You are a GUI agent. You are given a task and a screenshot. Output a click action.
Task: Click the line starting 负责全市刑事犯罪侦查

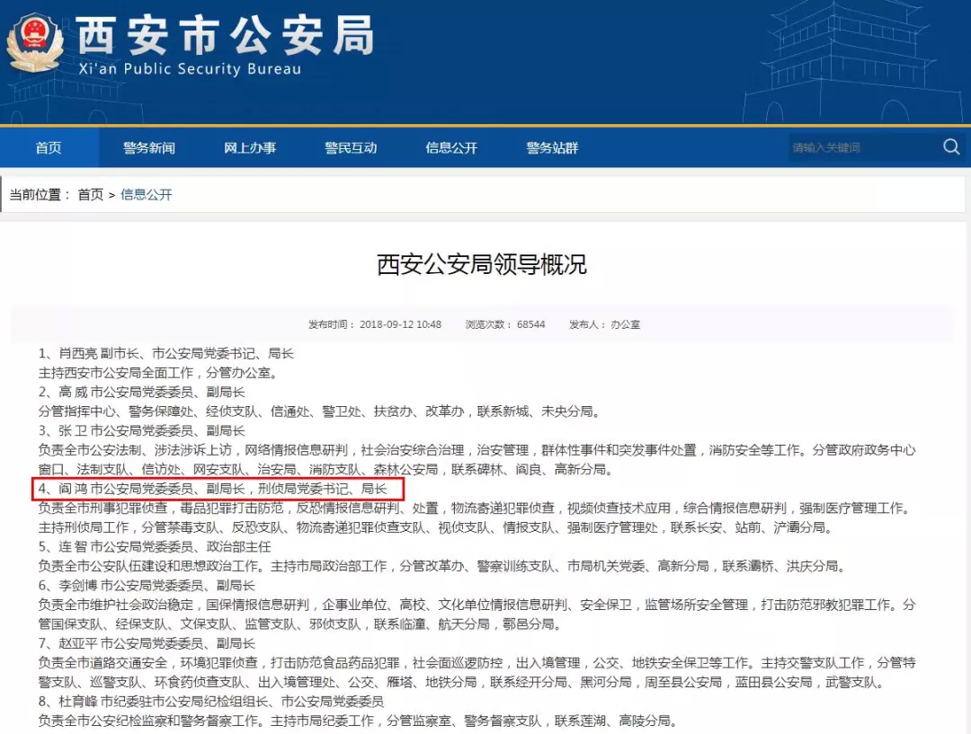[x=477, y=508]
